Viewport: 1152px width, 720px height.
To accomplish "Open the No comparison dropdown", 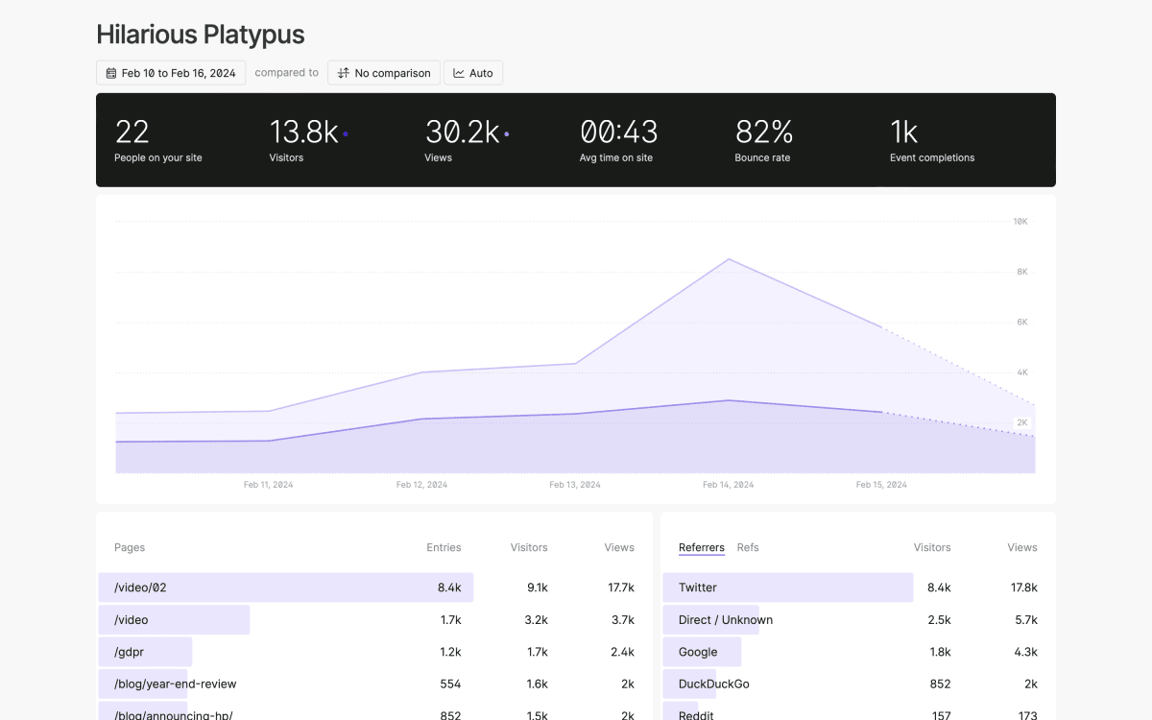I will pos(384,73).
